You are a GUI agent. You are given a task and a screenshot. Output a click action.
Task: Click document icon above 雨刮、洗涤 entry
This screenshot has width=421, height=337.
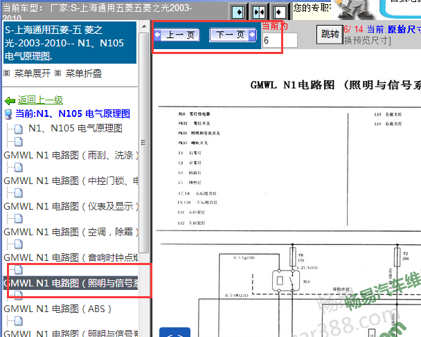(18, 142)
